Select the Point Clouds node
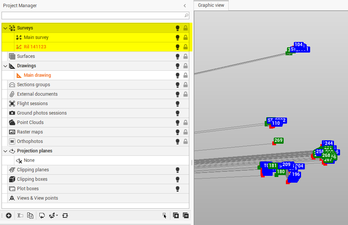The width and height of the screenshot is (348, 225). (30, 123)
